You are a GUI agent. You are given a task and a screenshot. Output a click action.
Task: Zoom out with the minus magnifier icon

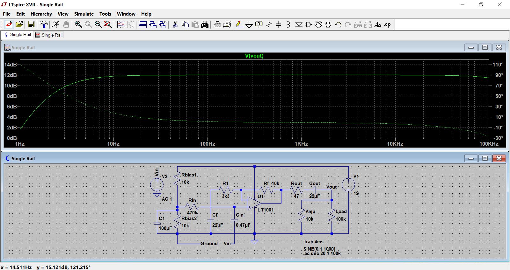click(x=98, y=24)
